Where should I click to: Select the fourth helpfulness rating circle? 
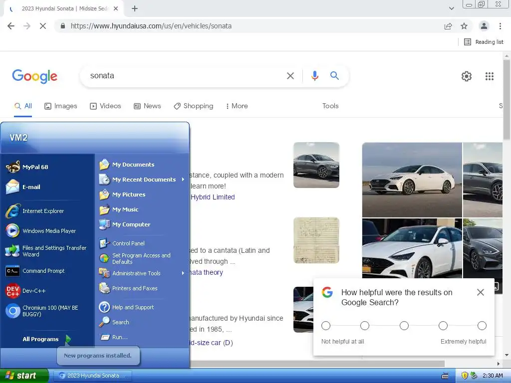[x=443, y=326]
